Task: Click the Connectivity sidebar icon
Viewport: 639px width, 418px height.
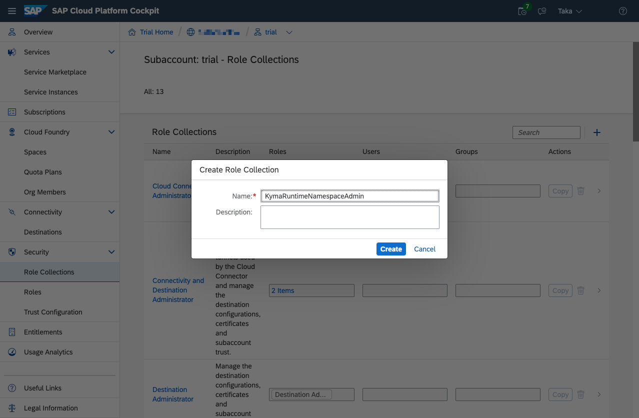Action: coord(12,212)
